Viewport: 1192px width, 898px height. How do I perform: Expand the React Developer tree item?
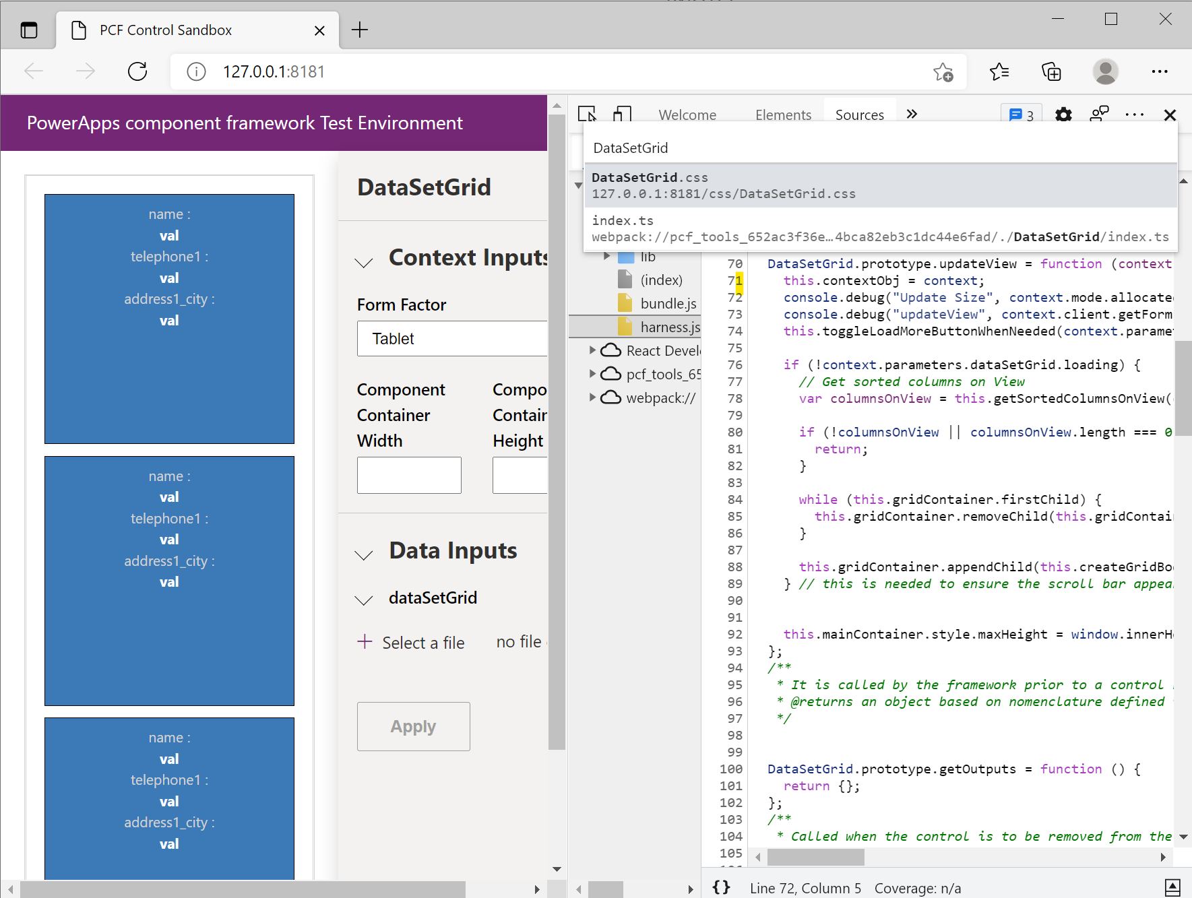(592, 350)
